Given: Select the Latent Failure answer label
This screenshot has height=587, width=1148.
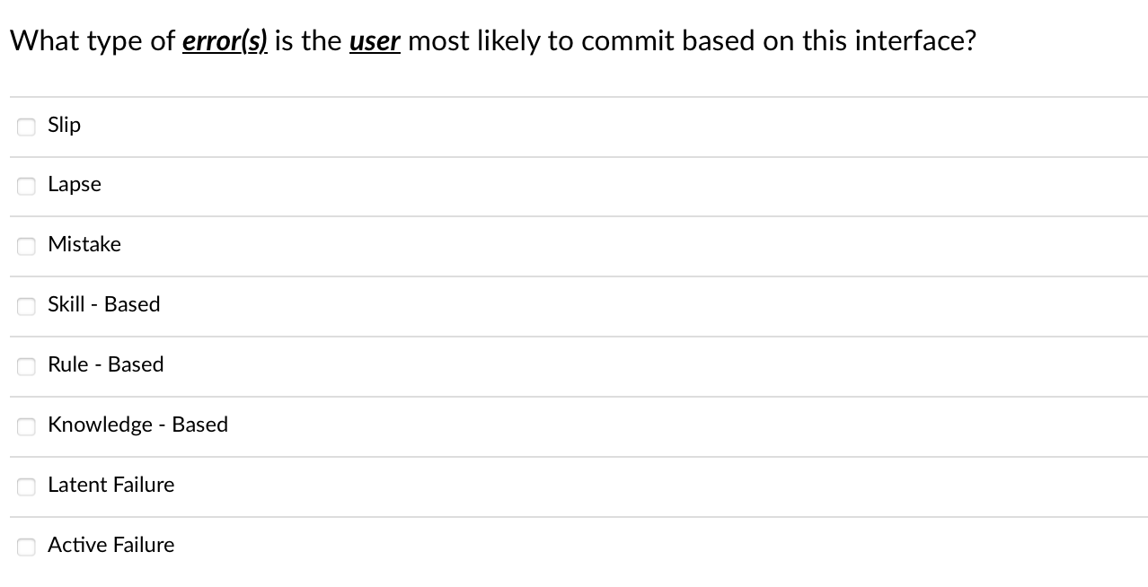Looking at the screenshot, I should point(110,486).
